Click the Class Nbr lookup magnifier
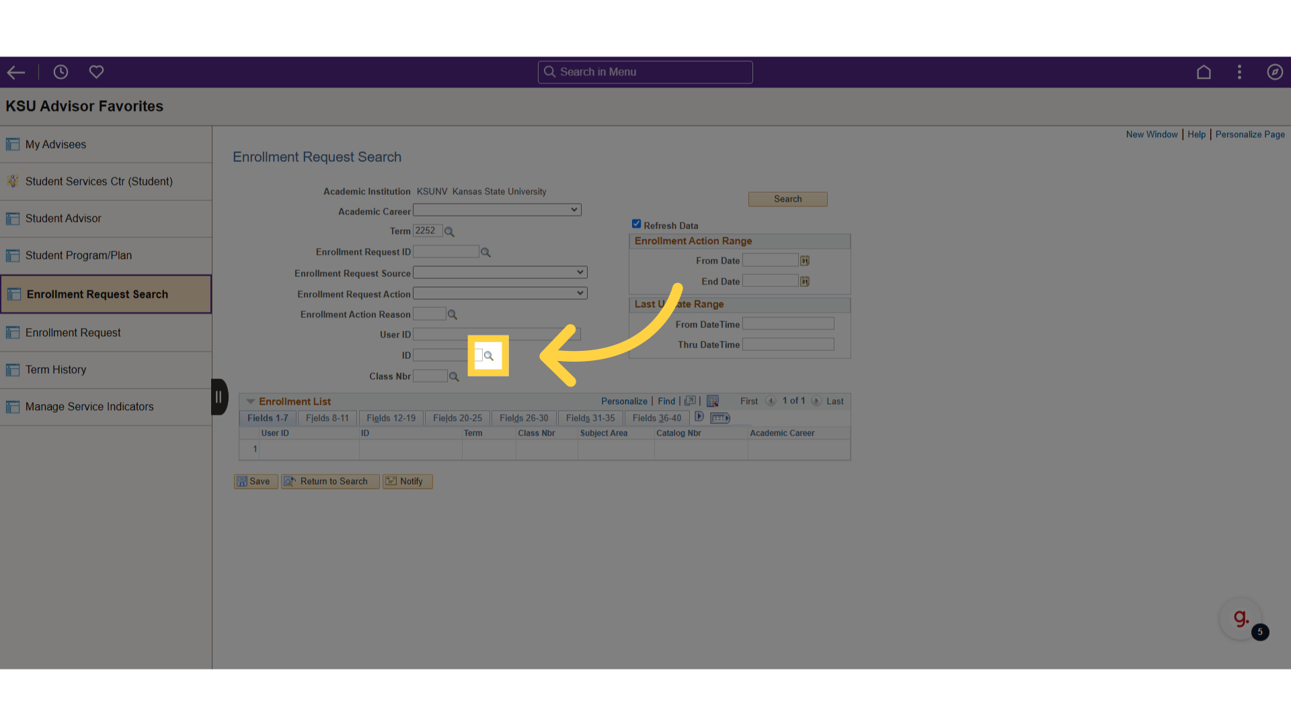 point(454,377)
